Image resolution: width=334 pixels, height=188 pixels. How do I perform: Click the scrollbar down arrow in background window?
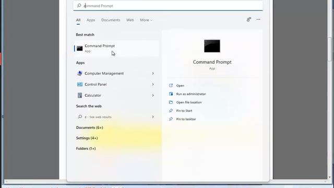(330, 177)
